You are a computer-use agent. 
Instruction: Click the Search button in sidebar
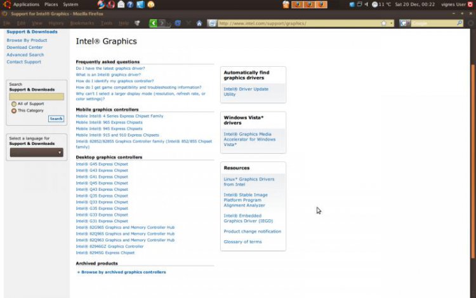pos(56,119)
